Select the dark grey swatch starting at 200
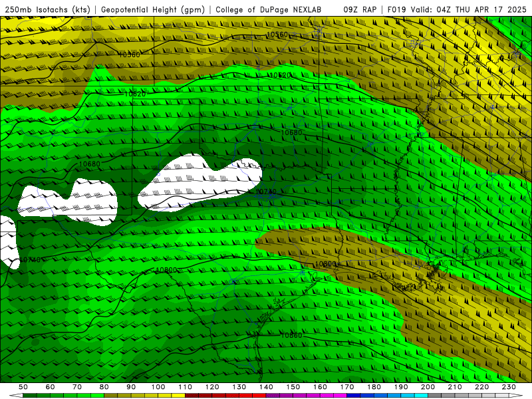 click(x=435, y=395)
